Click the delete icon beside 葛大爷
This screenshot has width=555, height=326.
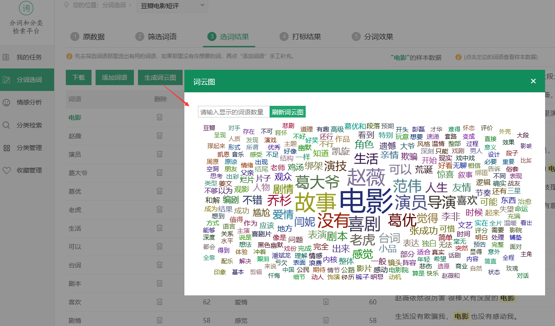tap(160, 173)
